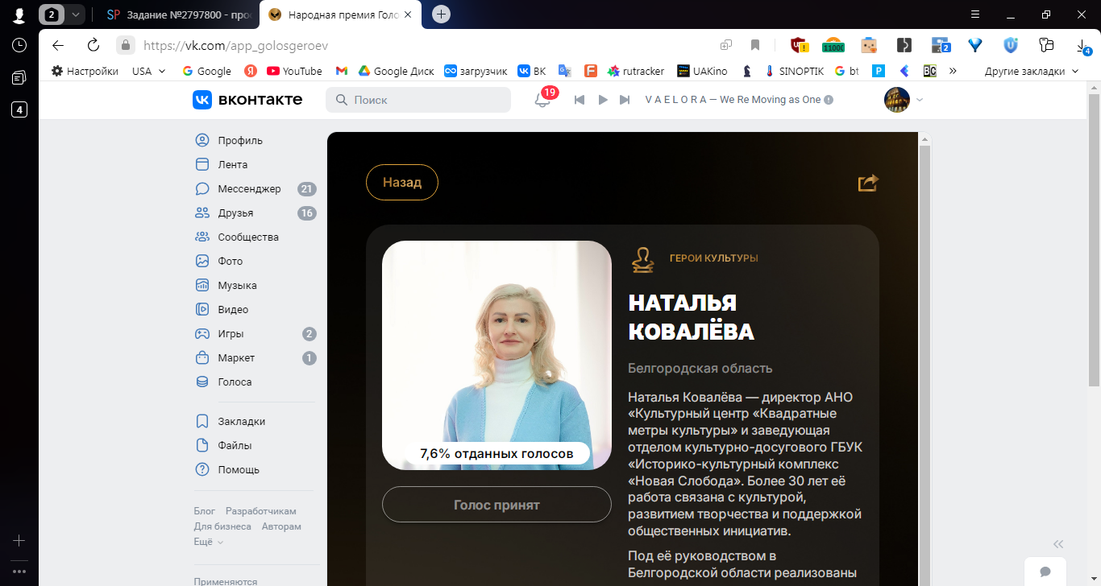Open Видео in the VK sidebar
Screen dimensions: 1101x586
(233, 310)
